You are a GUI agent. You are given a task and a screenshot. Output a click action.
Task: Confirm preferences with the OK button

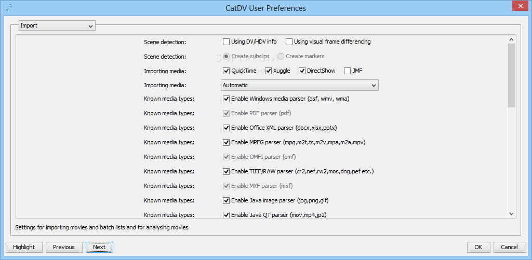(478, 247)
